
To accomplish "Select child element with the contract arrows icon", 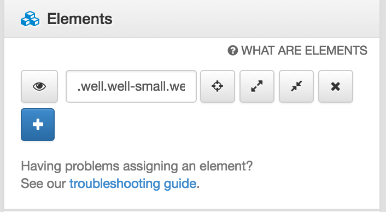I will (x=296, y=86).
